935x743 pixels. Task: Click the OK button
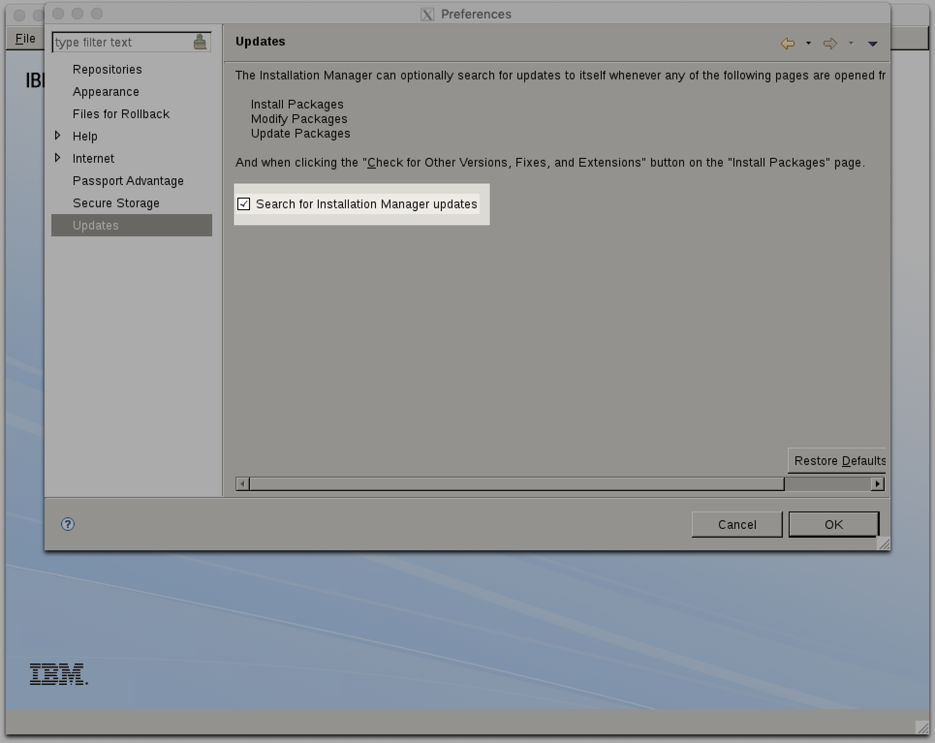pos(833,524)
